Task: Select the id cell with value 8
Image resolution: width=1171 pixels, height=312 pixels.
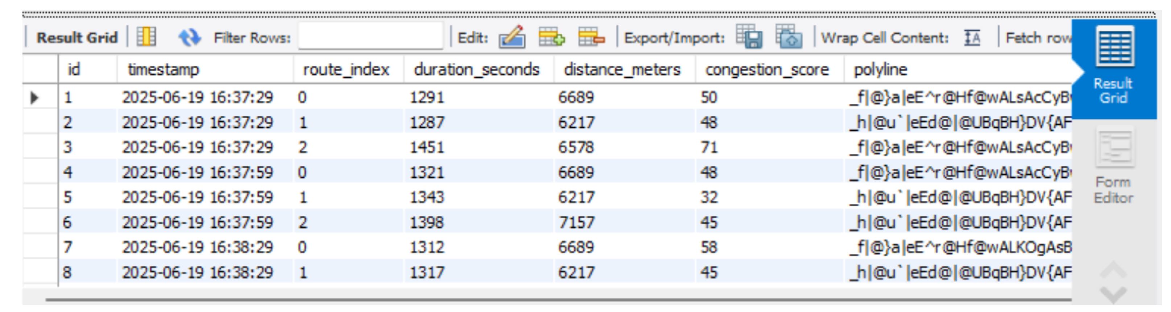Action: click(x=87, y=272)
